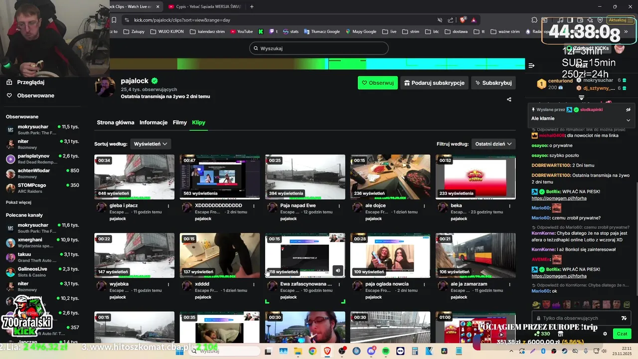Open Spotify from the taskbar

pyautogui.click(x=386, y=351)
